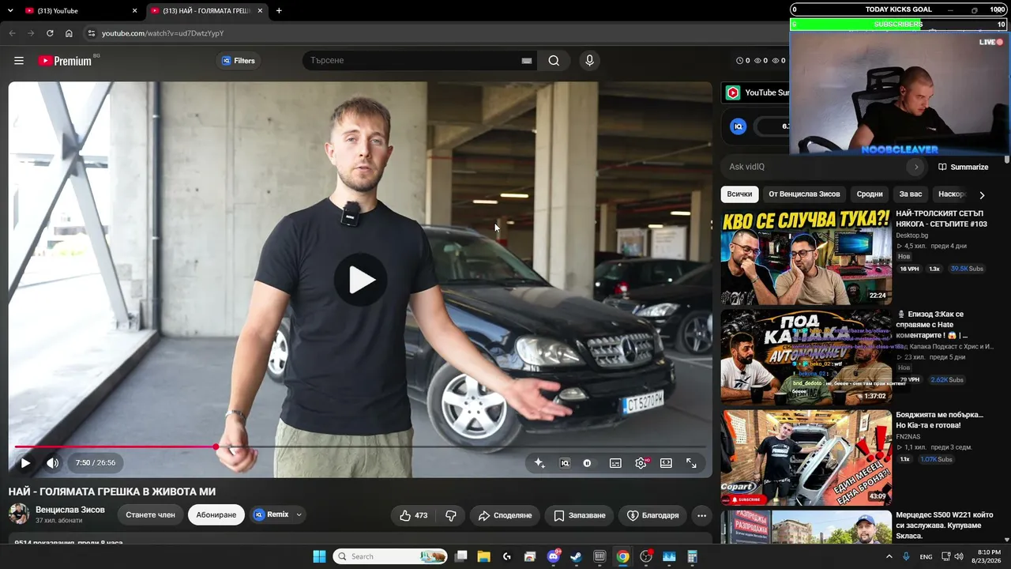This screenshot has height=569, width=1011.
Task: Open the Венцислав Зисов channel name link
Action: coord(70,510)
